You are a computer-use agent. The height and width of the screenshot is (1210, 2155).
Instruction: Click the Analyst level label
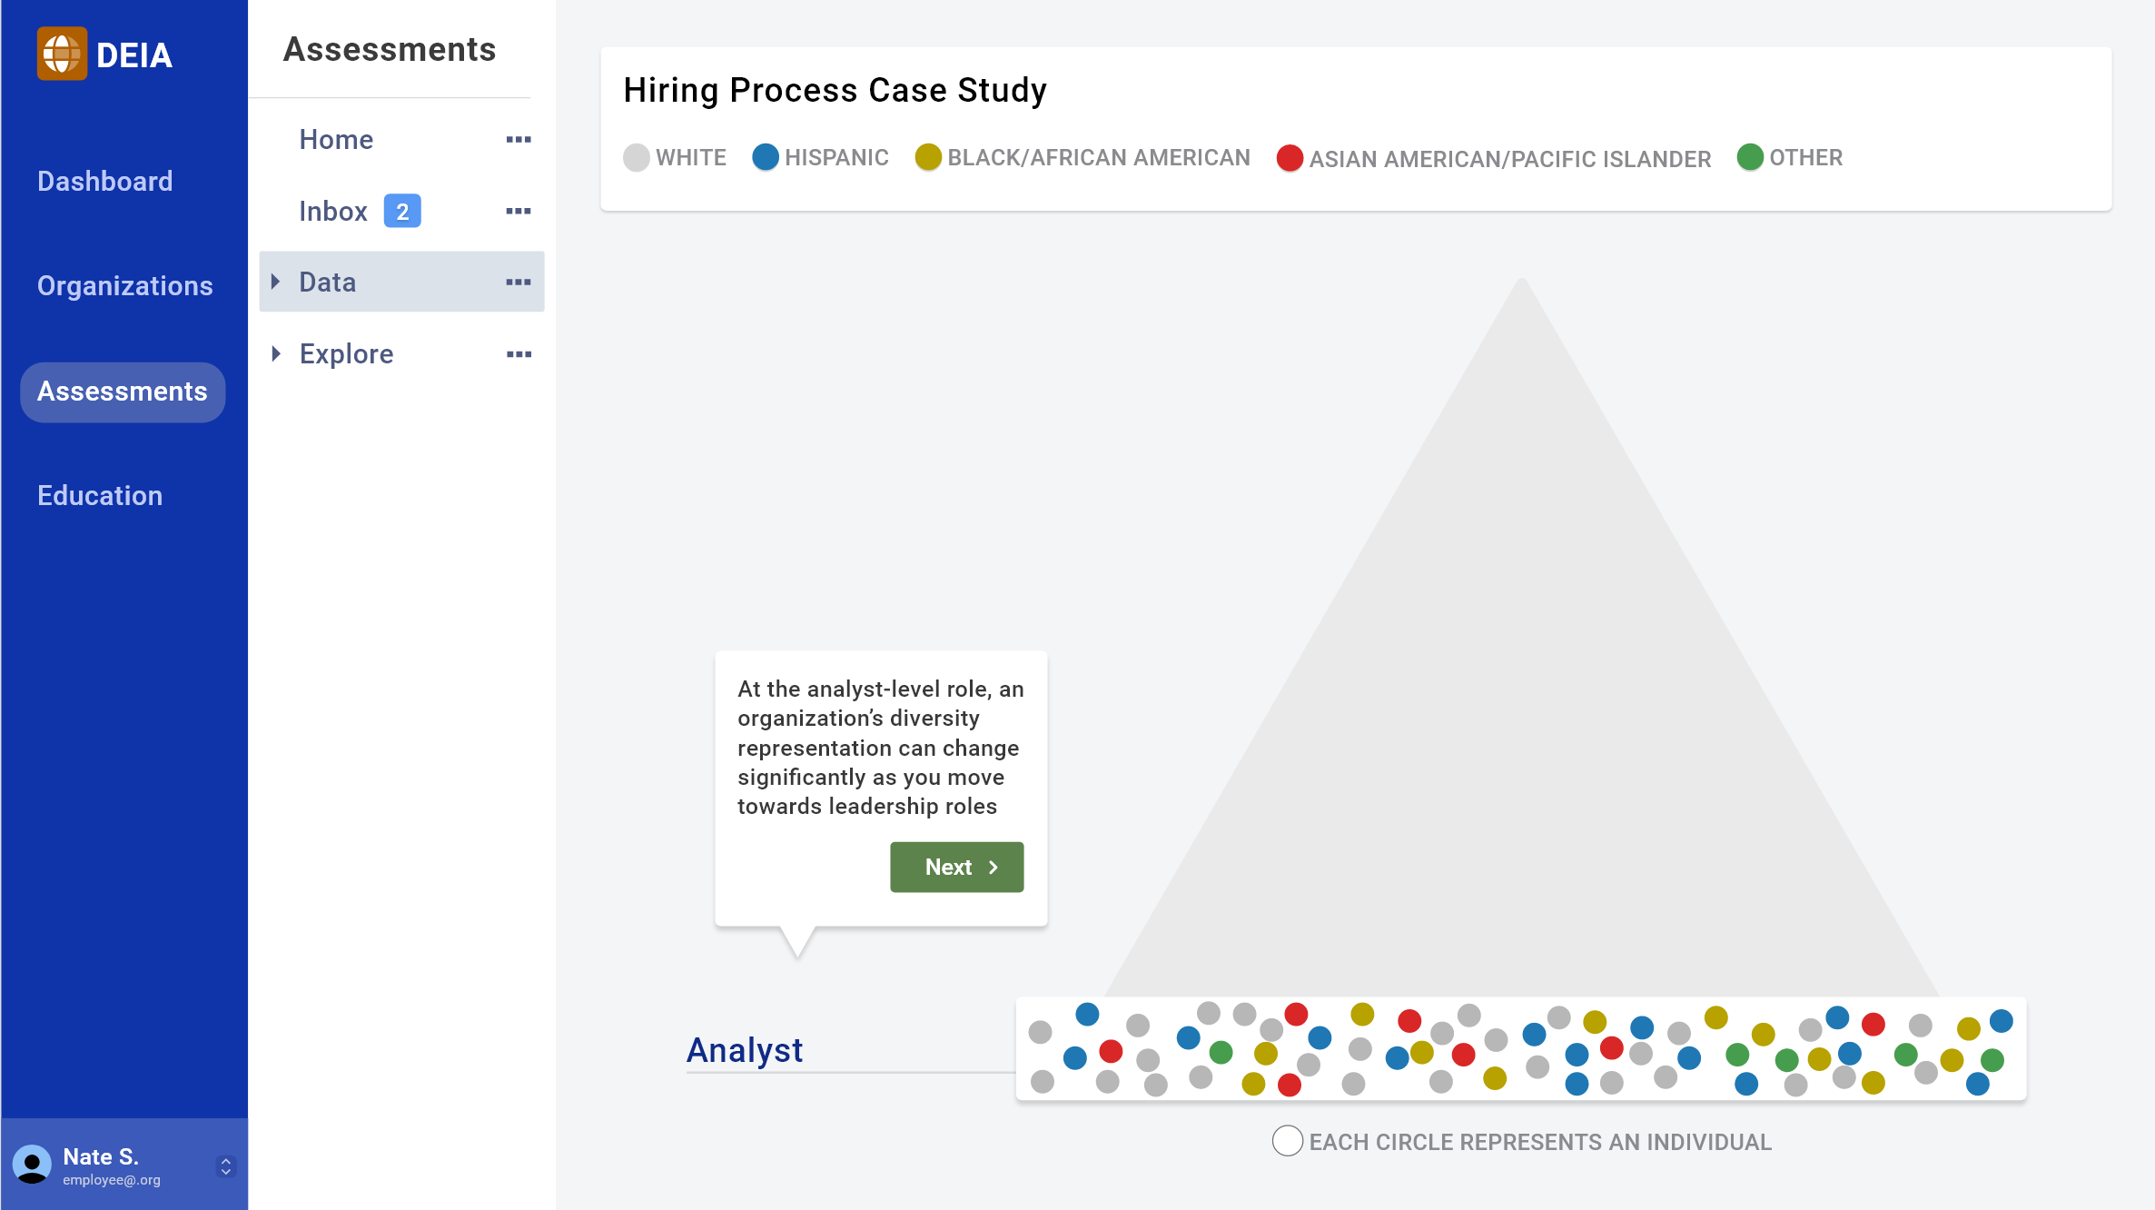point(744,1051)
